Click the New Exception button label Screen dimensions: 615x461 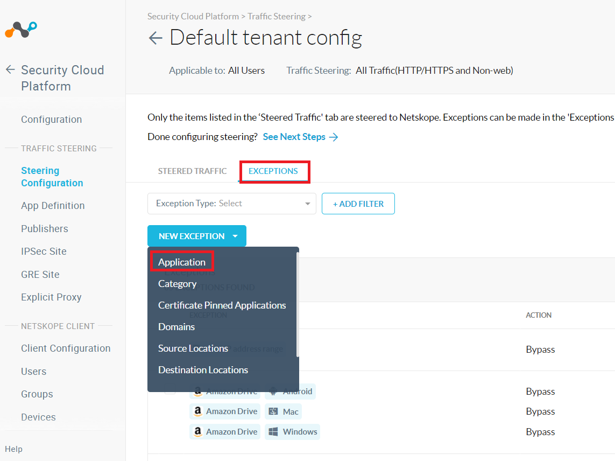click(x=192, y=236)
